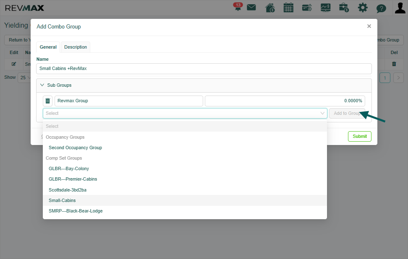Click the Name input field
The height and width of the screenshot is (259, 408).
(204, 69)
